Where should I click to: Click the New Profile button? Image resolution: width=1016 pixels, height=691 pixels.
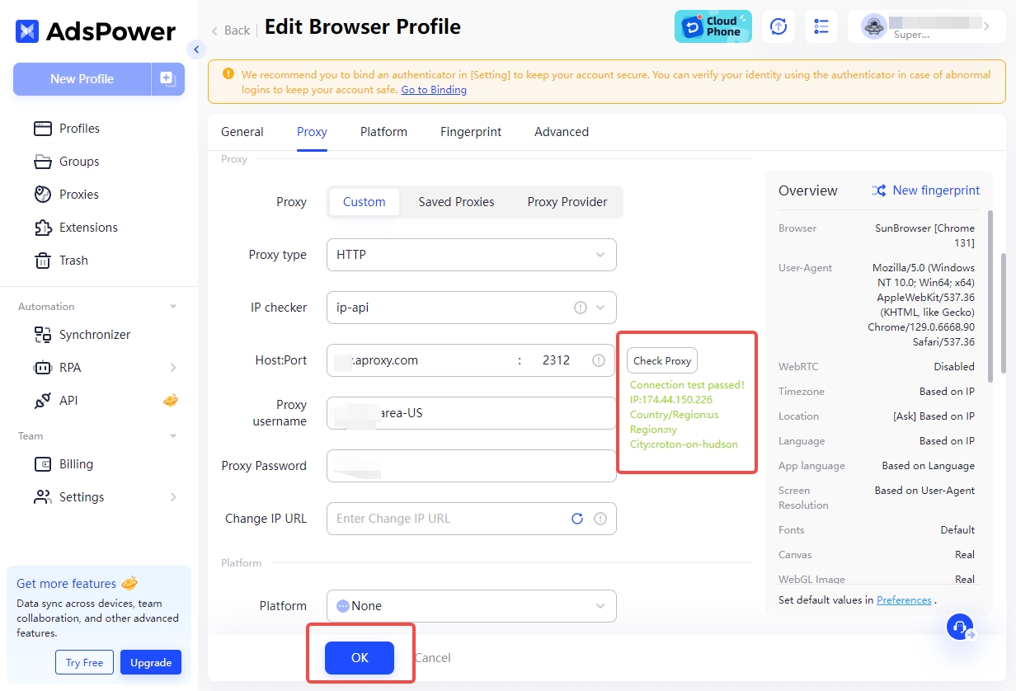point(82,79)
